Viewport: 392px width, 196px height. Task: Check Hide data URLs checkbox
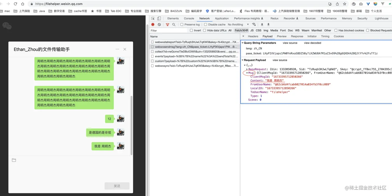pos(205,30)
